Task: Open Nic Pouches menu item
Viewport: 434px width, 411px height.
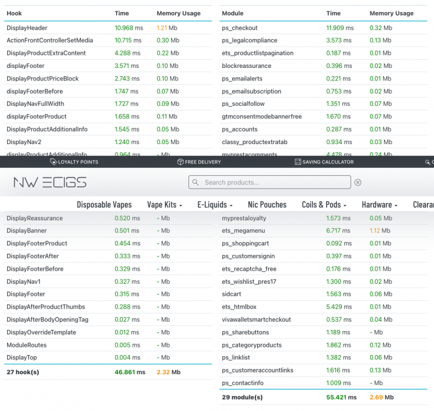Action: [x=267, y=205]
